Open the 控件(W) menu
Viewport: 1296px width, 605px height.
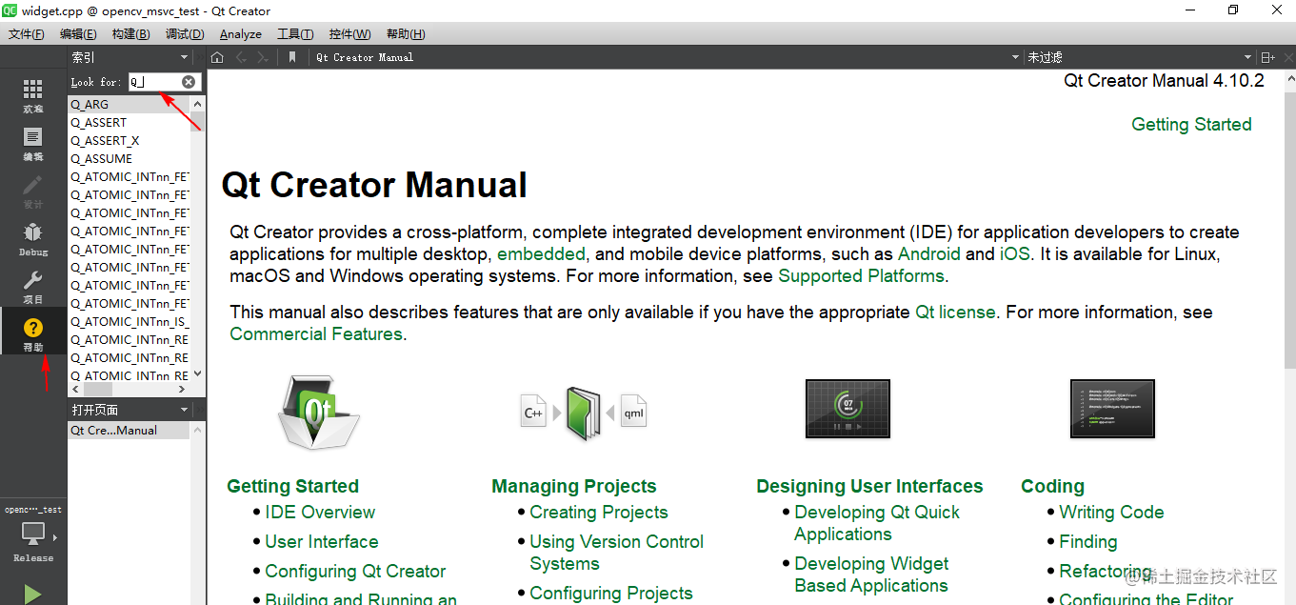350,33
